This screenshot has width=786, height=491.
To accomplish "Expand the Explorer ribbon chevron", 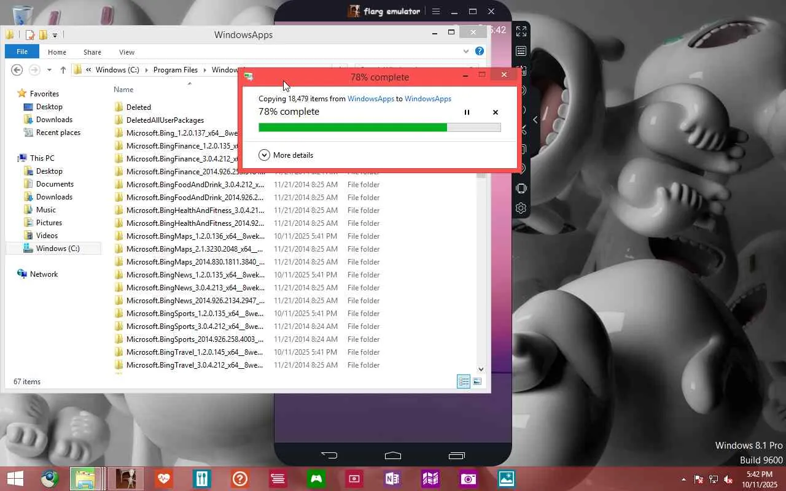I will pyautogui.click(x=466, y=52).
